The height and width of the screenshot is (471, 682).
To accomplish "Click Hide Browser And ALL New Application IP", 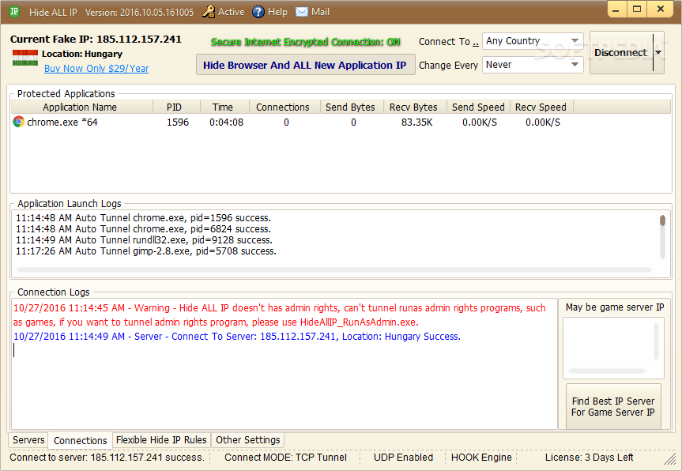I will point(305,65).
